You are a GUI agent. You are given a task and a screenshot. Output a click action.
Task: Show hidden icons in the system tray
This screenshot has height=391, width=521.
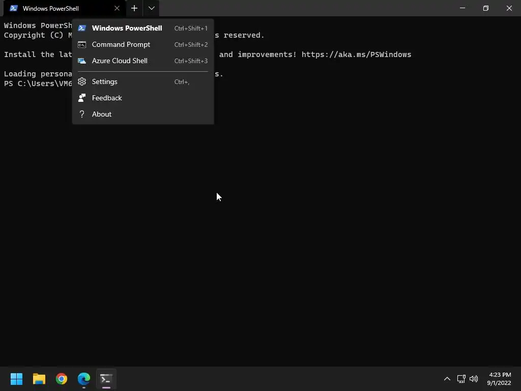(447, 379)
